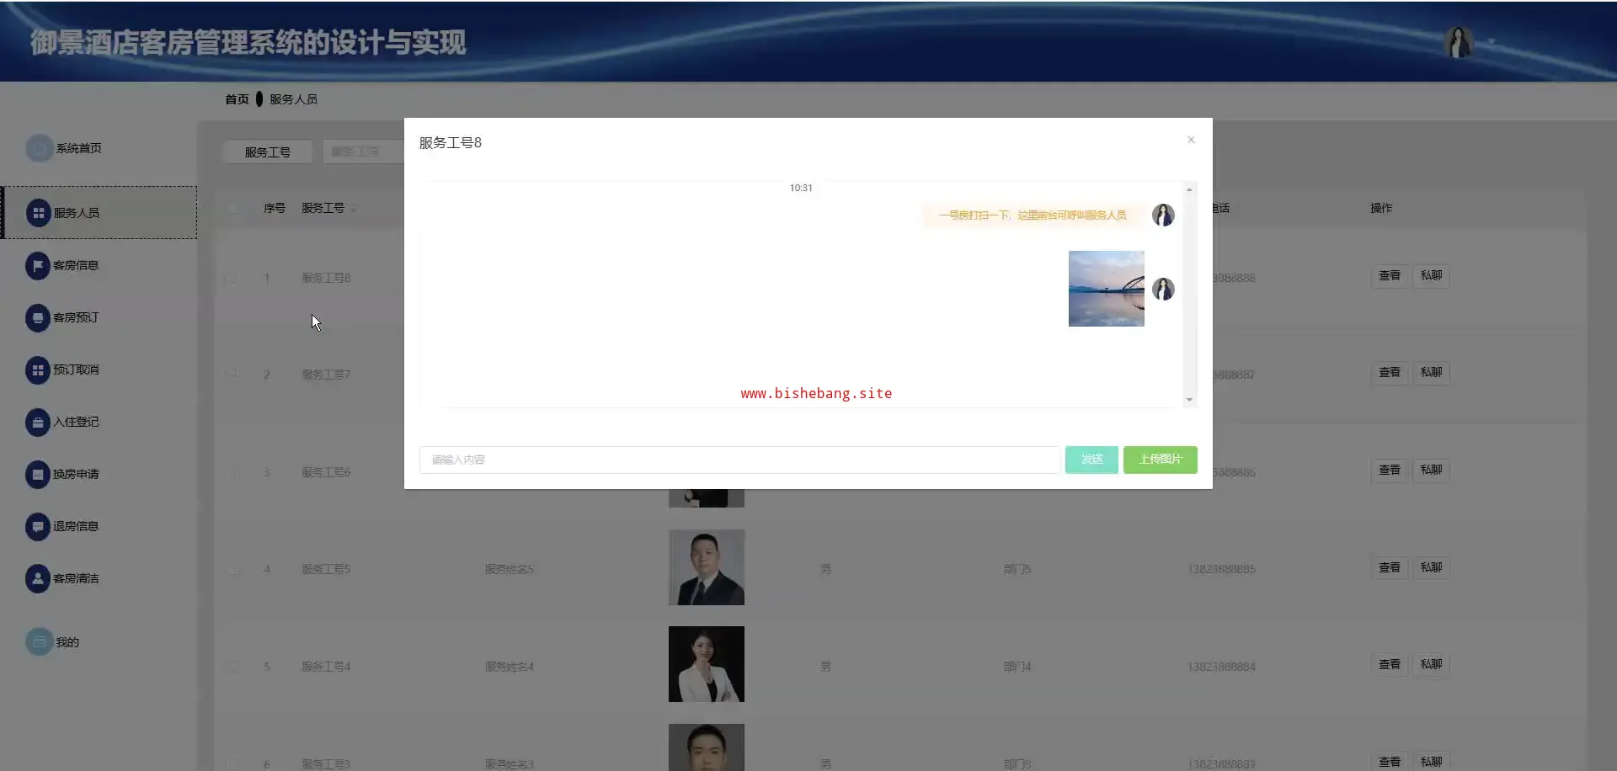Check the row 服务工号7 checkbox
1617x771 pixels.
(232, 375)
